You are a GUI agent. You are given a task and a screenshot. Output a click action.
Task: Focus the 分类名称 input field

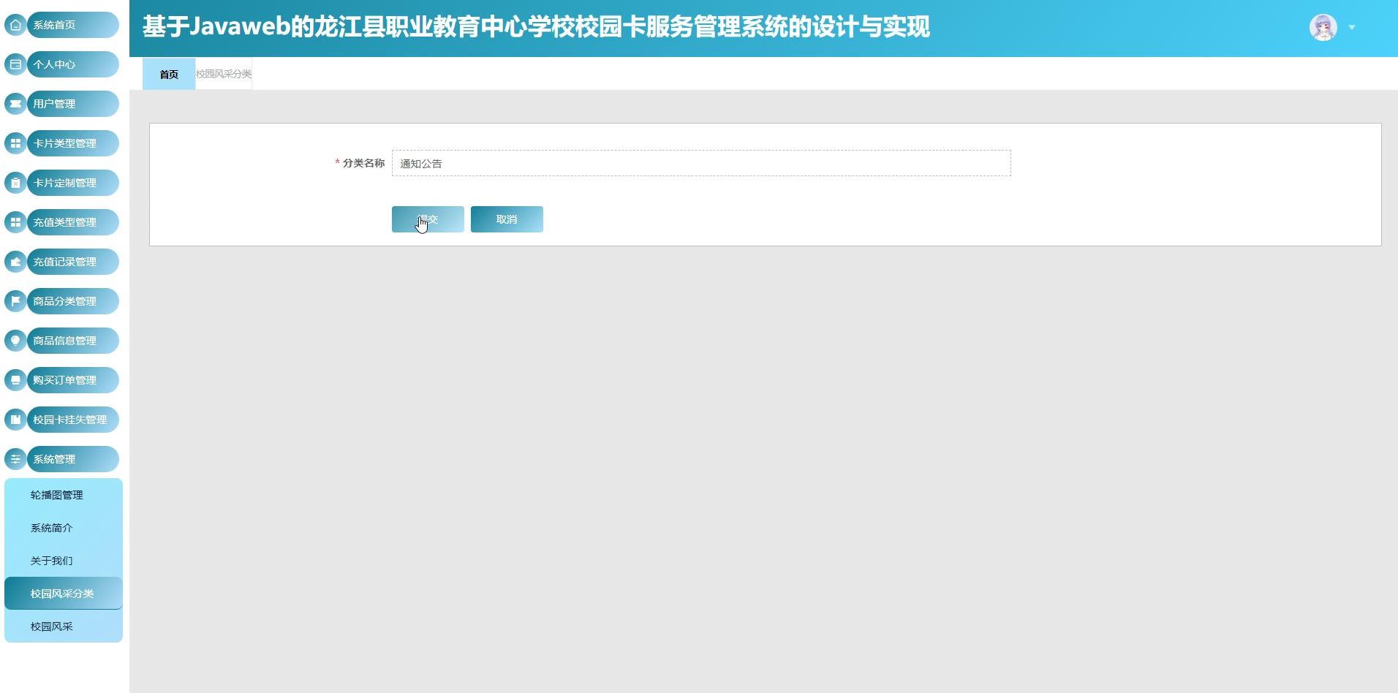pyautogui.click(x=701, y=163)
